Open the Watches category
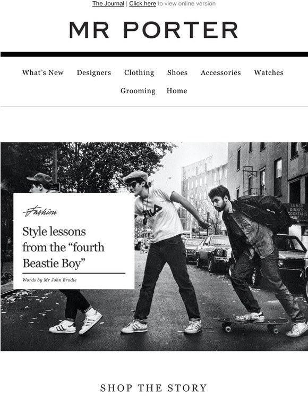The width and height of the screenshot is (308, 412). [x=269, y=72]
